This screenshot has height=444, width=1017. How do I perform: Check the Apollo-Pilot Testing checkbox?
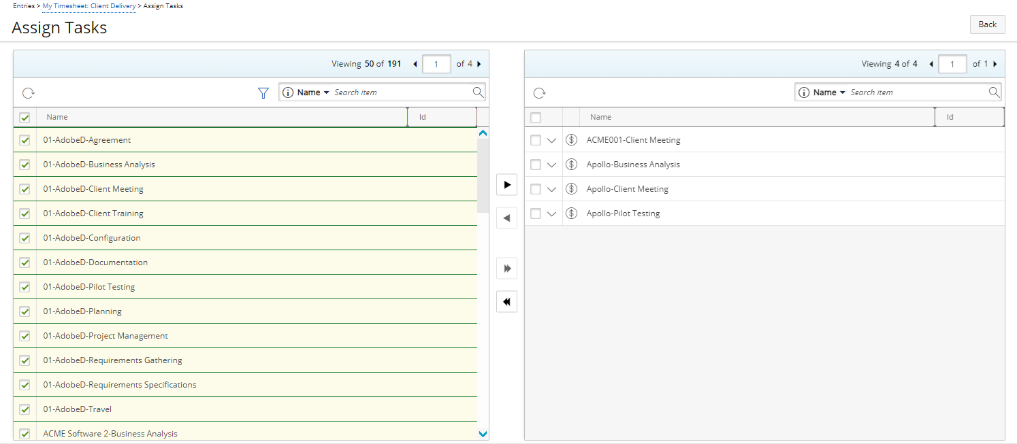point(536,214)
